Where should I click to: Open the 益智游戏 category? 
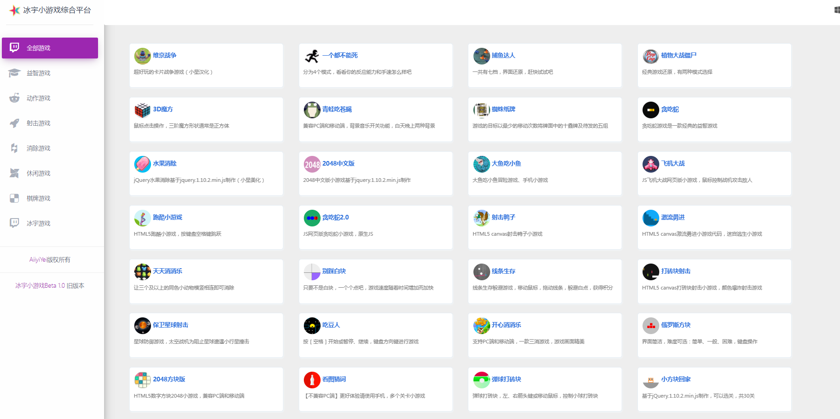point(39,73)
